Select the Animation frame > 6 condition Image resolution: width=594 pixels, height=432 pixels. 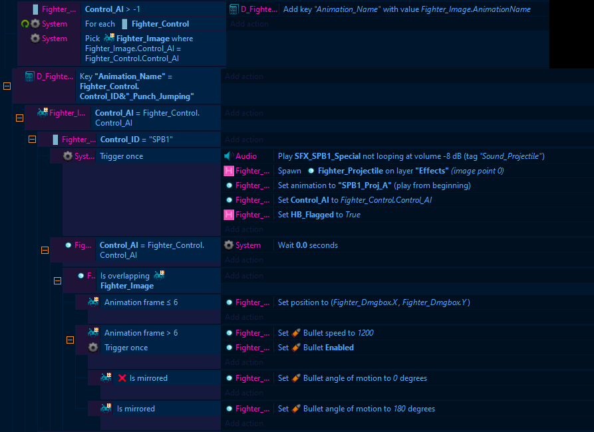[x=148, y=333]
